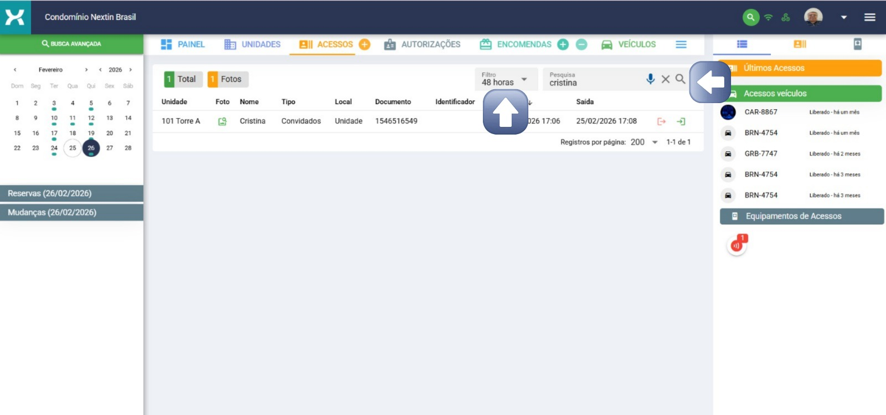Click the orange plus next to Acessos
Viewport: 886px width, 415px height.
pyautogui.click(x=364, y=44)
